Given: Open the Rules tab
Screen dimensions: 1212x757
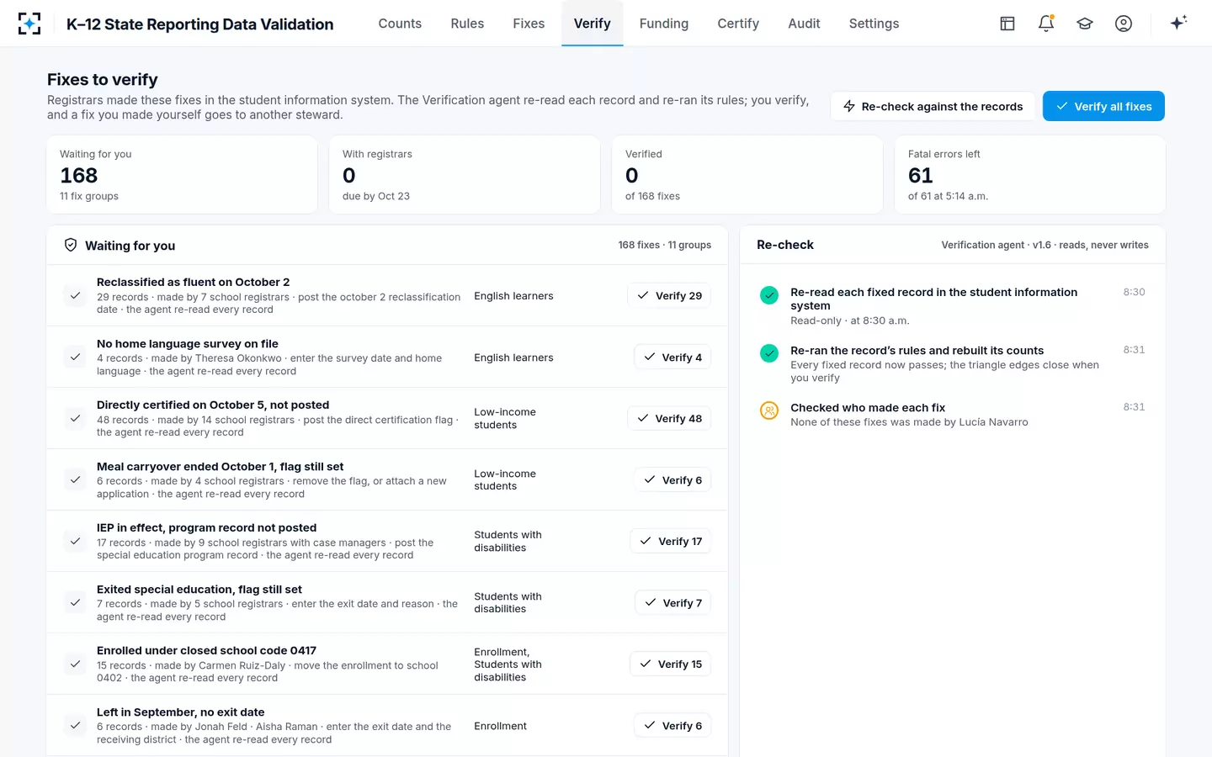Looking at the screenshot, I should pyautogui.click(x=467, y=24).
